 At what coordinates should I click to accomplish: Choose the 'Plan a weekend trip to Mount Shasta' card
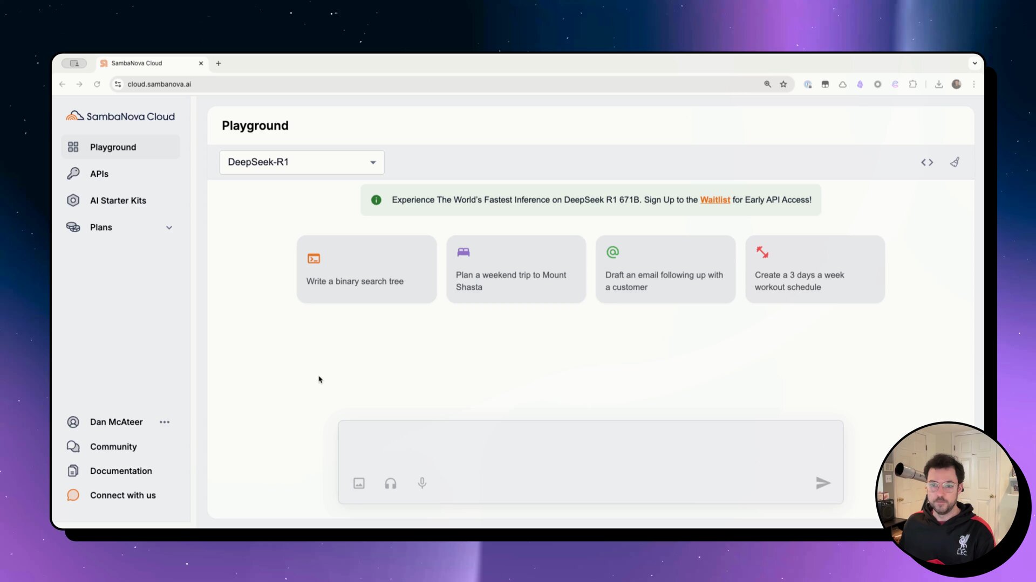tap(516, 269)
